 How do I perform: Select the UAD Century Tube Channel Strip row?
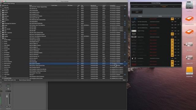(x=78, y=65)
